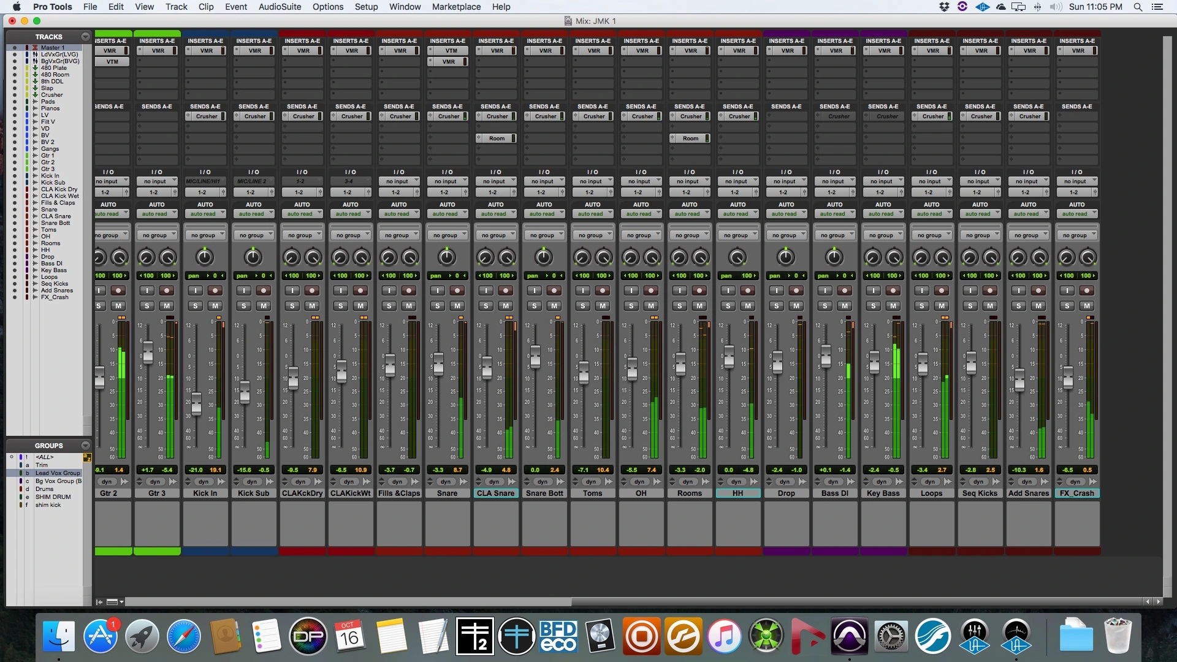Mute the HH track
This screenshot has width=1177, height=662.
point(748,306)
